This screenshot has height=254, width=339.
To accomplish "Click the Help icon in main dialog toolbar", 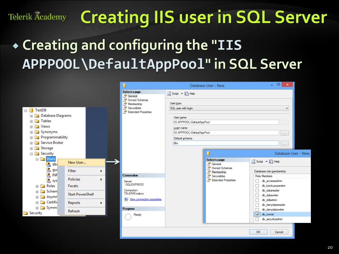I will coord(187,94).
